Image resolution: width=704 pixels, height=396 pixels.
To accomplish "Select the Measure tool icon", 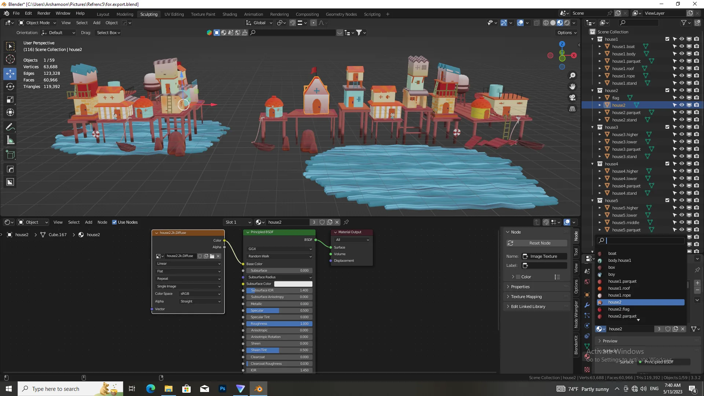I will click(11, 140).
